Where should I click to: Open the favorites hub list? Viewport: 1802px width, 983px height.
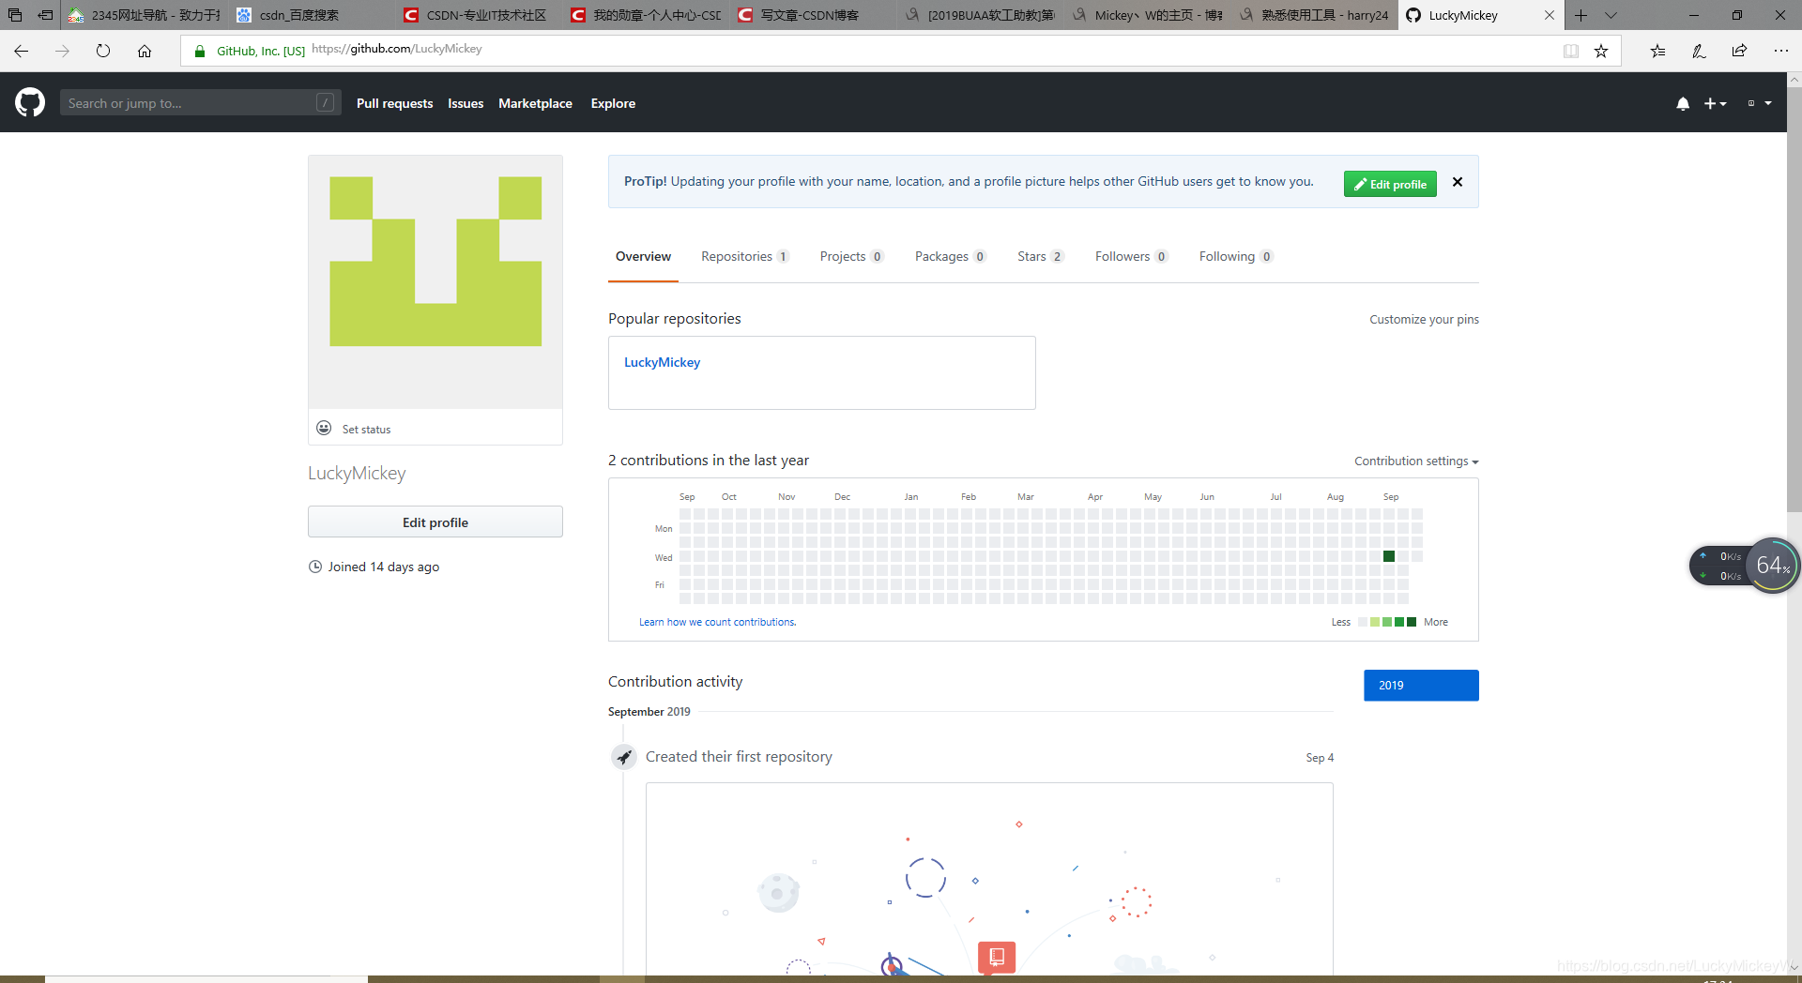(x=1658, y=51)
